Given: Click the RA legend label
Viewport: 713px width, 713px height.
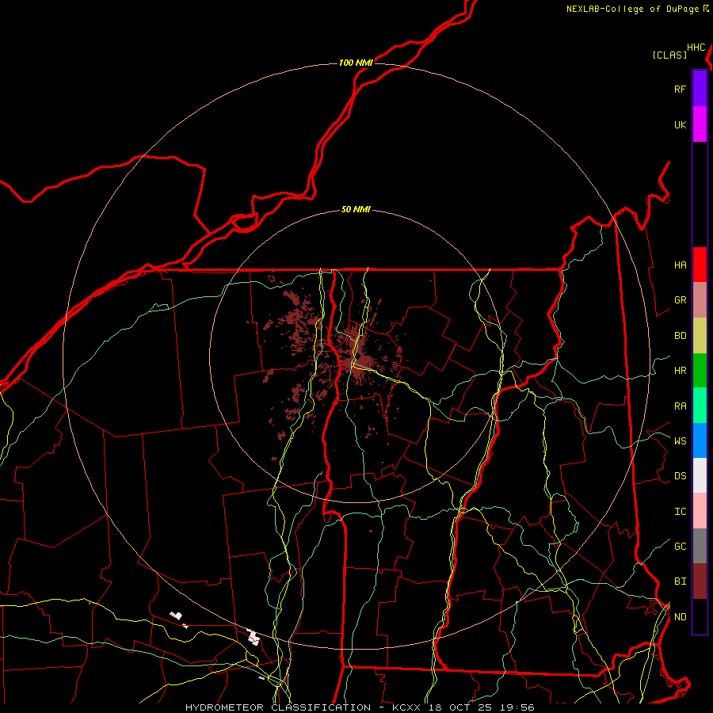Looking at the screenshot, I should point(680,406).
